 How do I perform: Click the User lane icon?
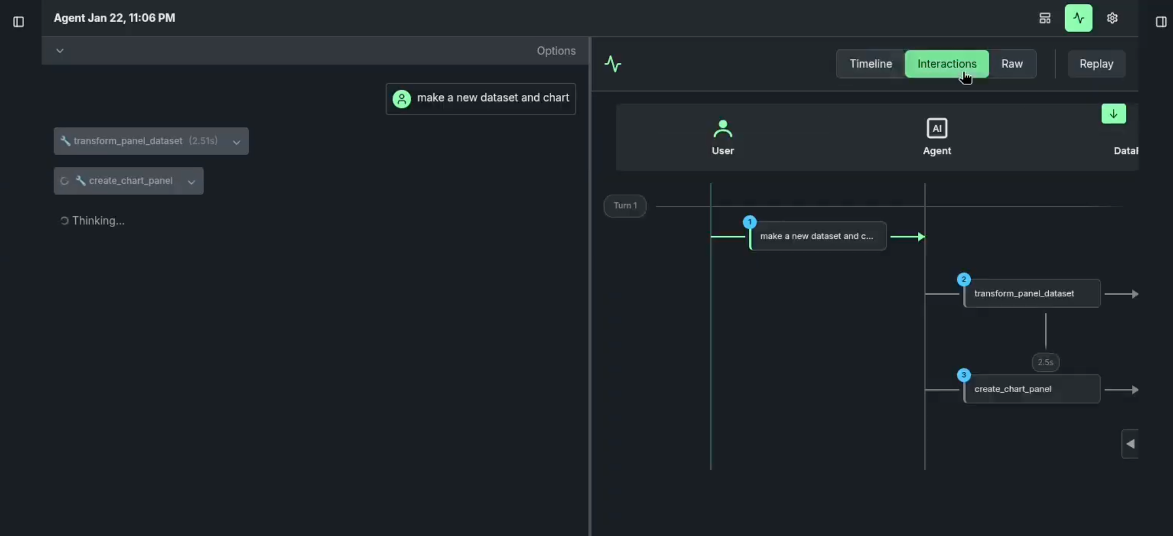722,129
